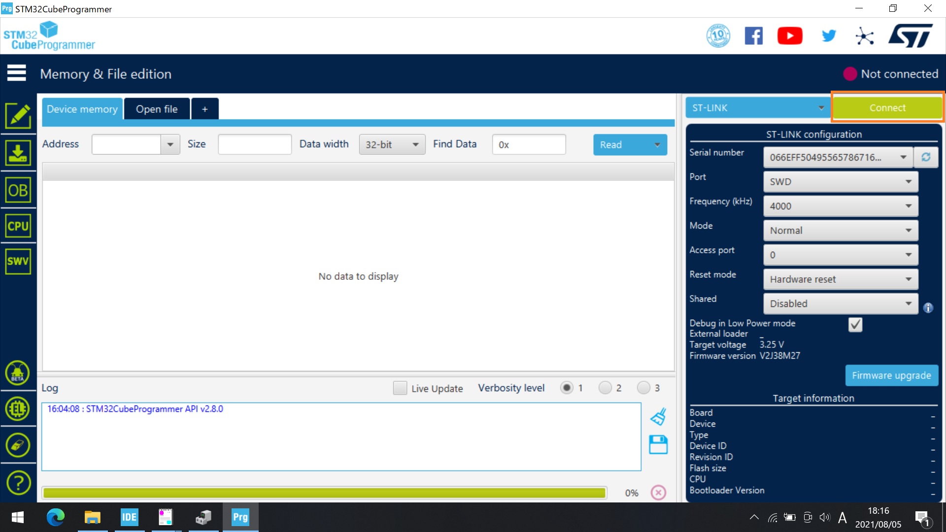The image size is (946, 532).
Task: Open Access port dropdown
Action: (x=841, y=255)
